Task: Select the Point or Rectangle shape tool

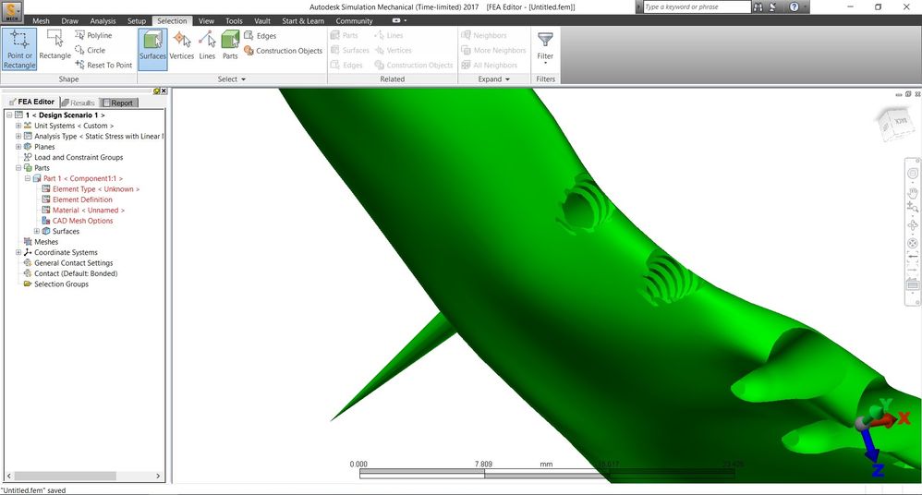Action: point(19,49)
